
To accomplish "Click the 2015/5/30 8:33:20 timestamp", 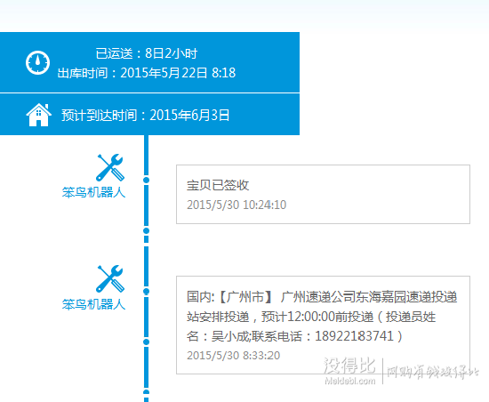I will click(x=233, y=356).
